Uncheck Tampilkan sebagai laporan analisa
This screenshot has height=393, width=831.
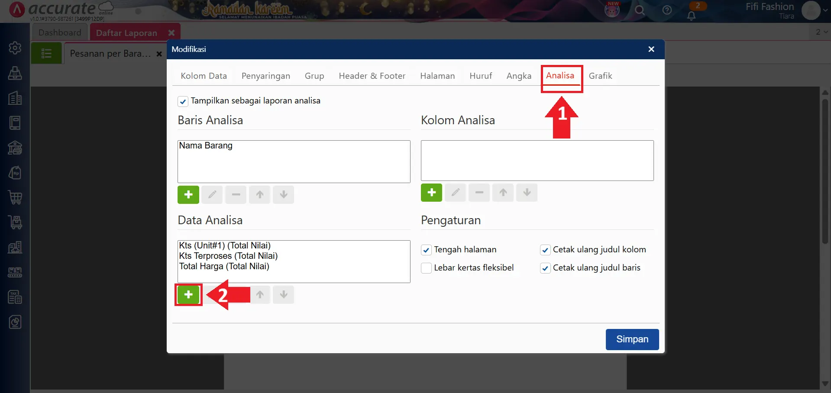pos(183,101)
